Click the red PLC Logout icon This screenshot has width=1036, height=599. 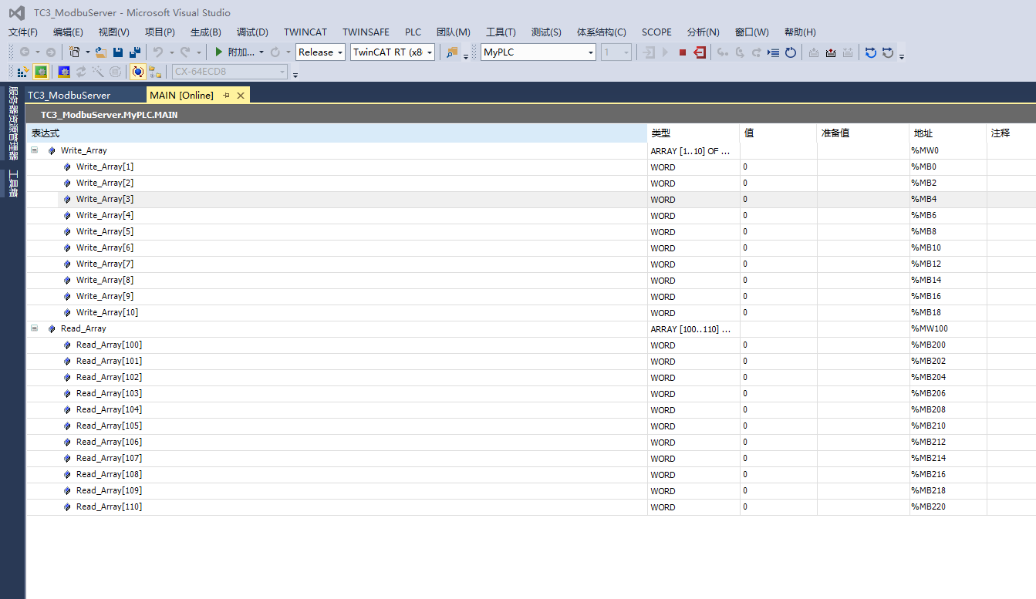click(x=700, y=52)
